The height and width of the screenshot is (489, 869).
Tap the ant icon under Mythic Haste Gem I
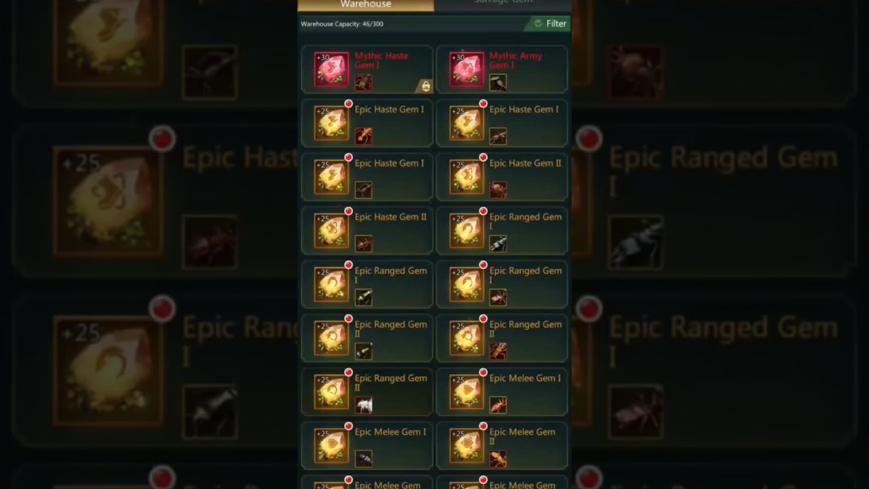pyautogui.click(x=363, y=82)
